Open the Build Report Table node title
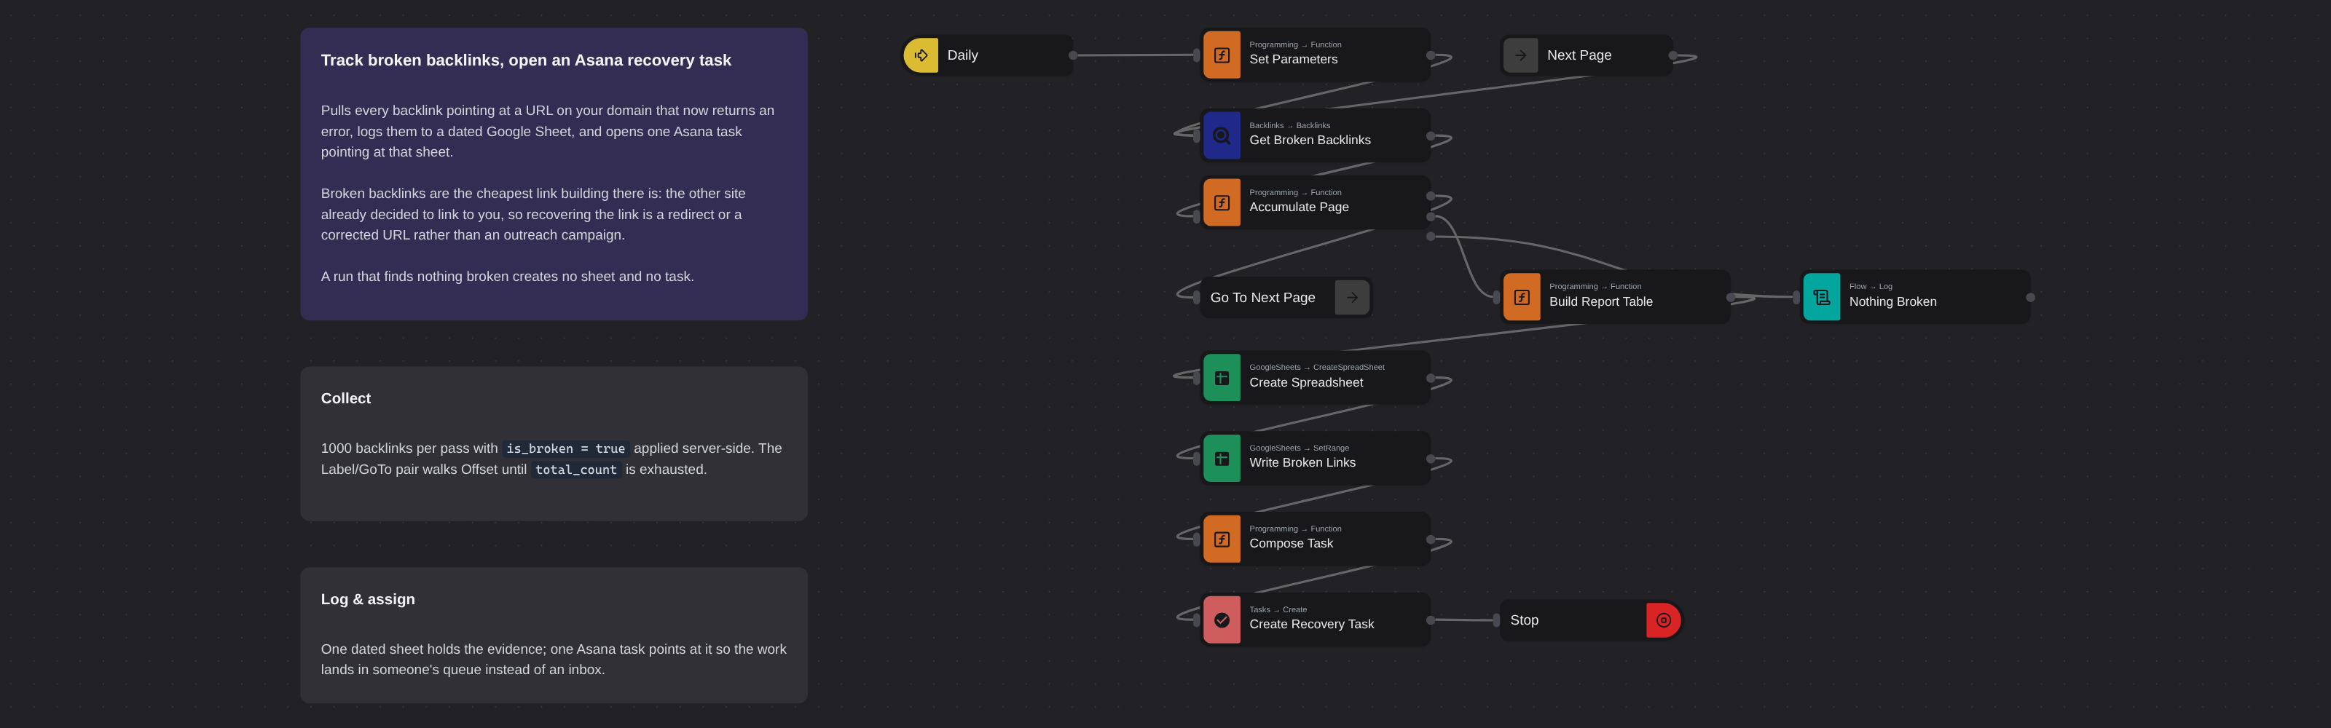The height and width of the screenshot is (728, 2331). (1601, 302)
